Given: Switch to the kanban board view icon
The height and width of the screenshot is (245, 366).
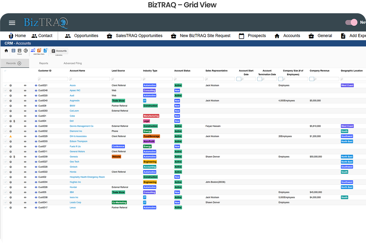Looking at the screenshot, I should pyautogui.click(x=20, y=51).
